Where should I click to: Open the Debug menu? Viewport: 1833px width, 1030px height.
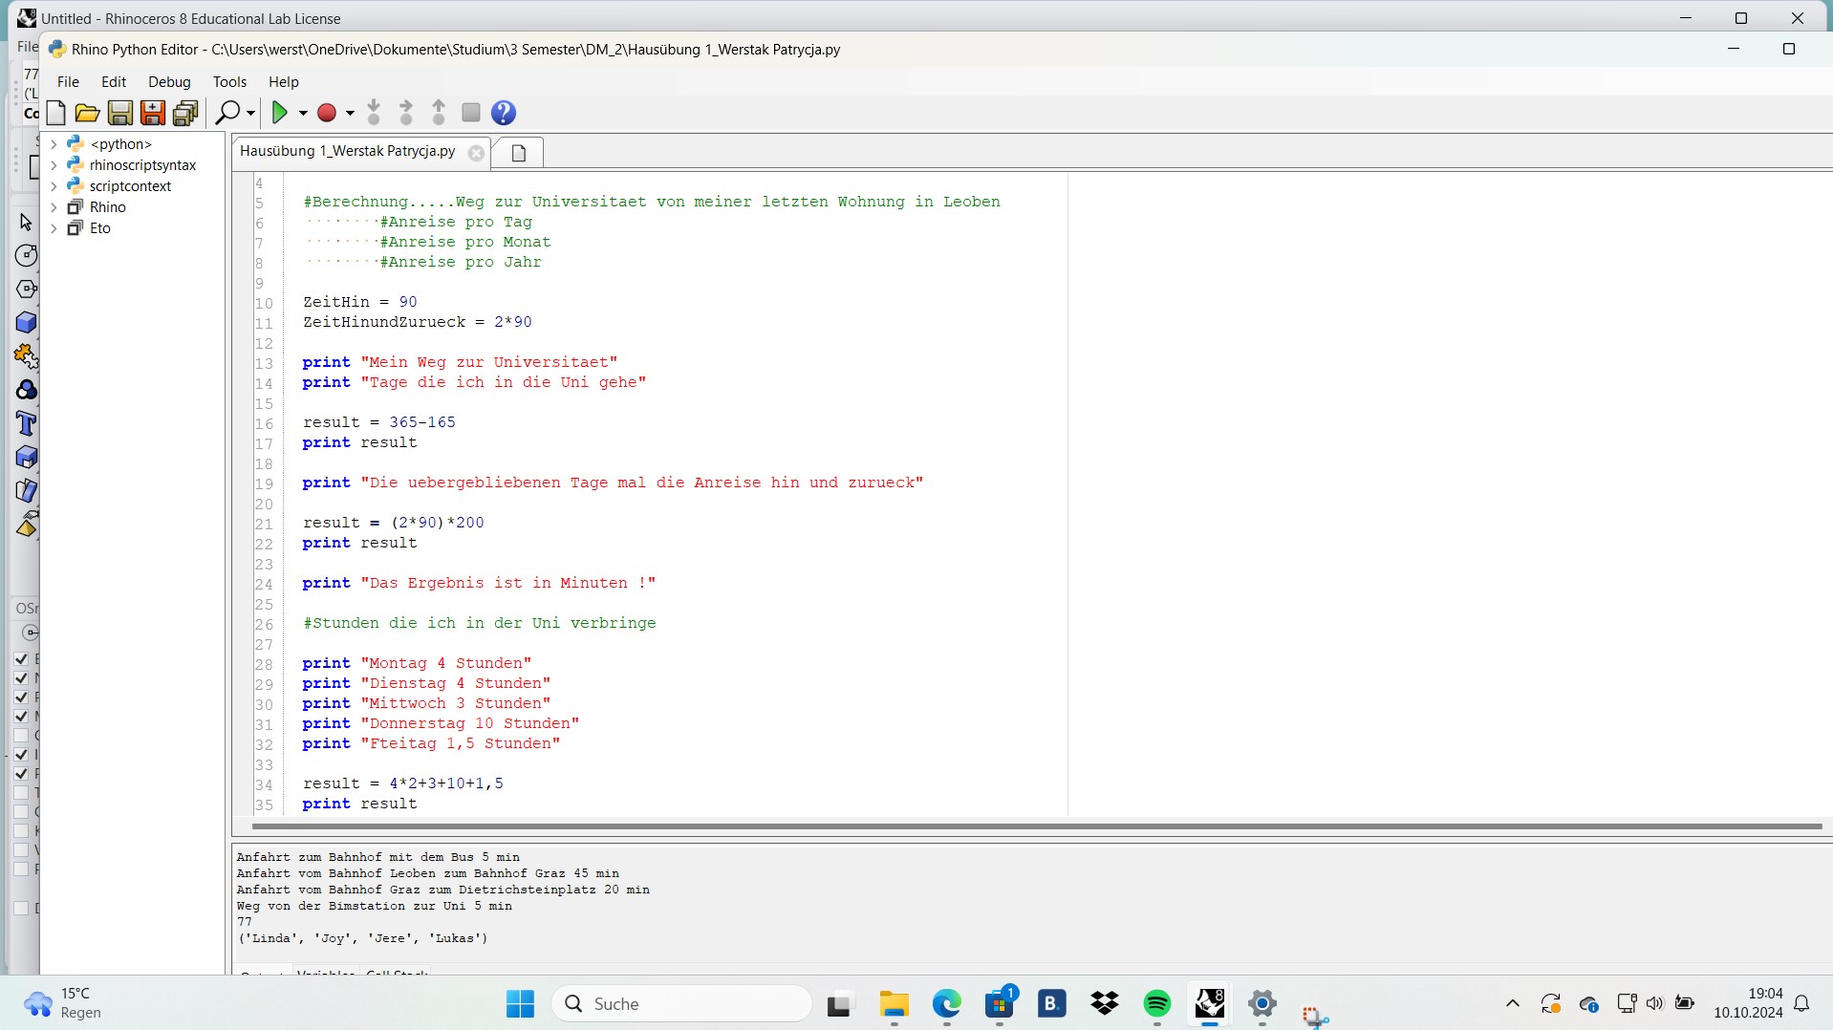[x=169, y=81]
